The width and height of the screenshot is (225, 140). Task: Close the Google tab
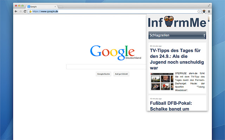[55, 7]
